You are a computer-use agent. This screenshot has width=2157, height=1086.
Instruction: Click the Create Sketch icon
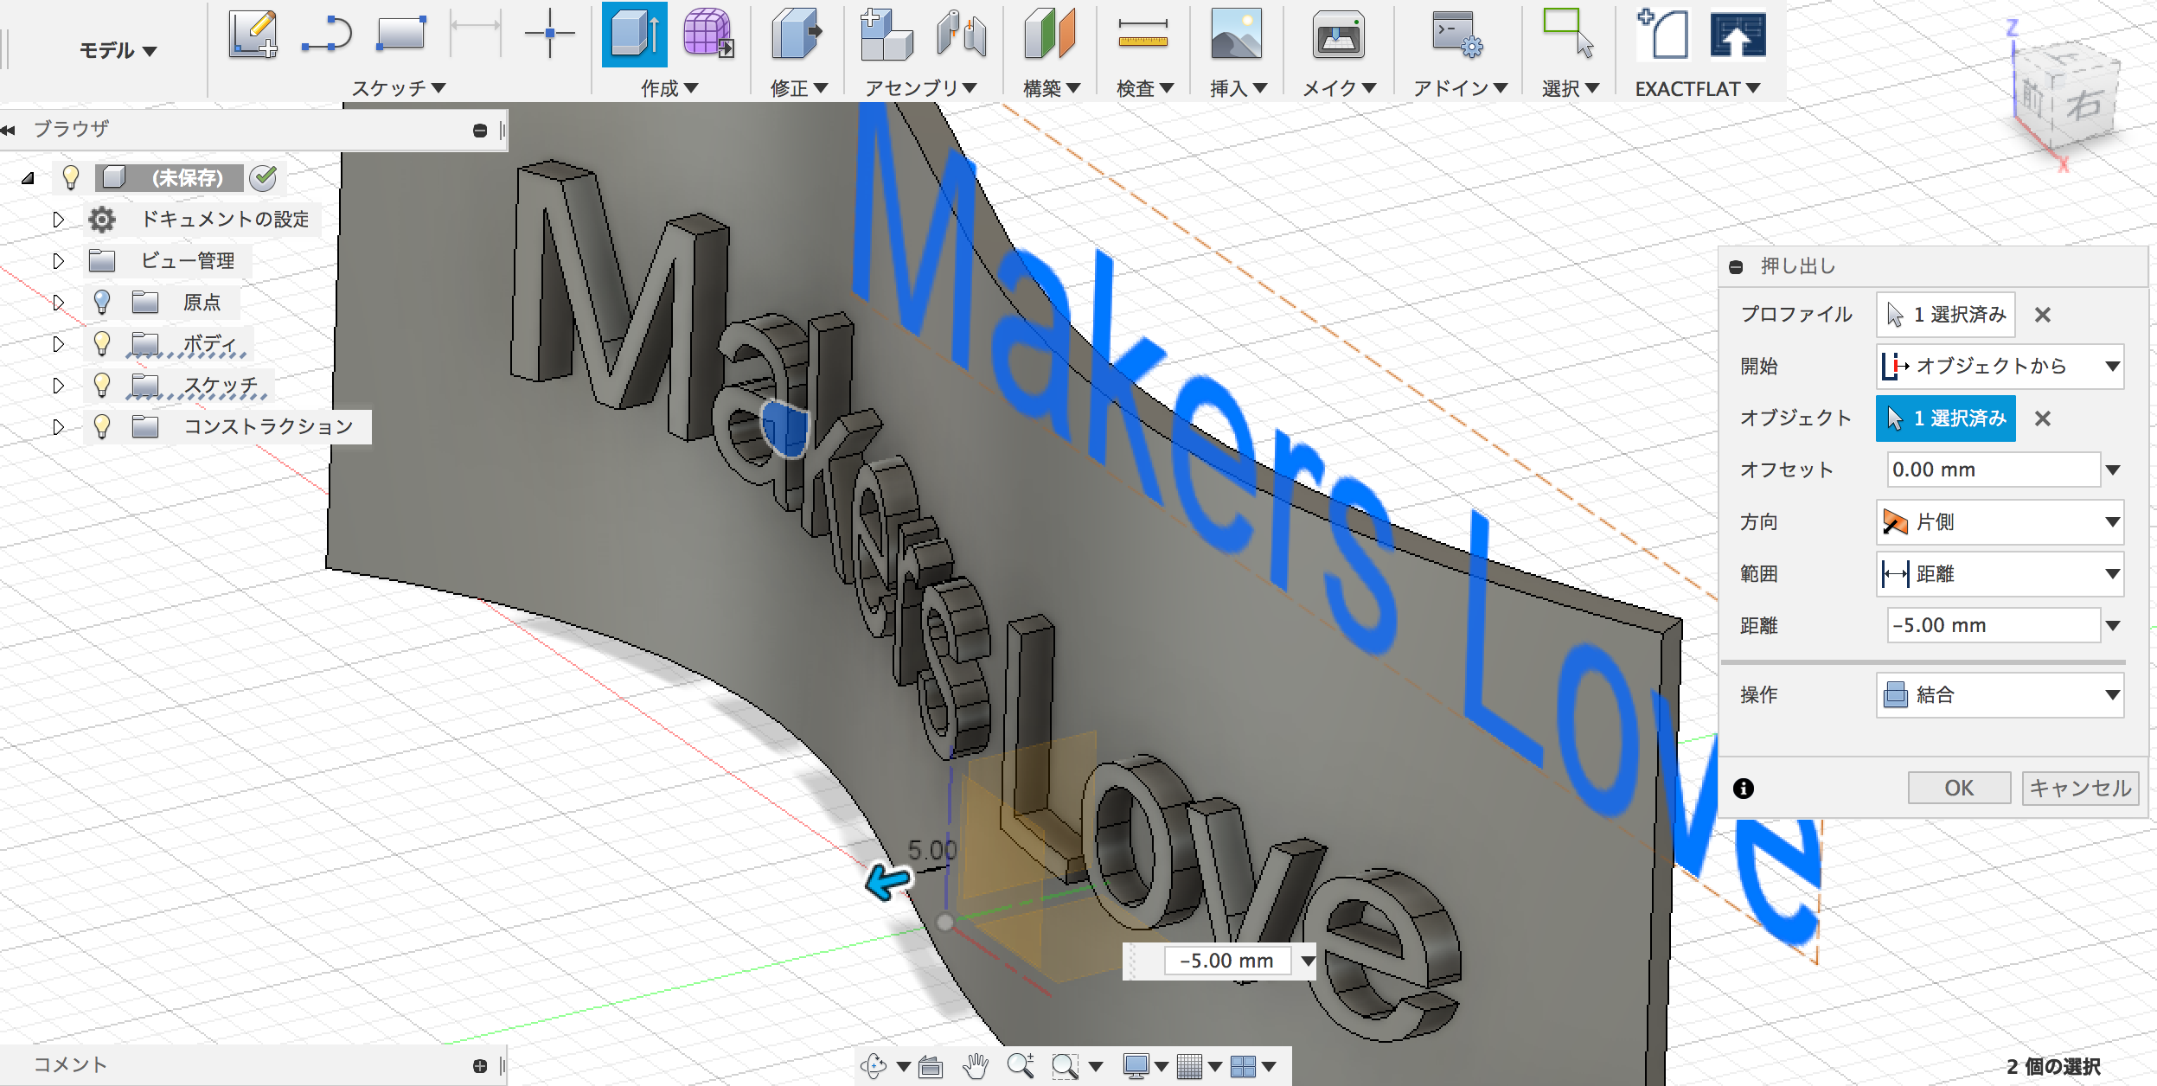click(253, 35)
